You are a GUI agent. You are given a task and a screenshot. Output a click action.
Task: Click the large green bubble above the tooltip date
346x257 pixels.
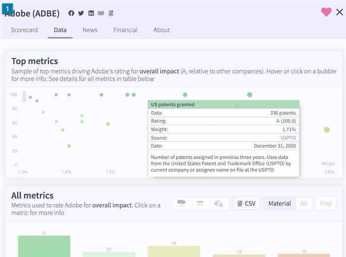pyautogui.click(x=250, y=95)
